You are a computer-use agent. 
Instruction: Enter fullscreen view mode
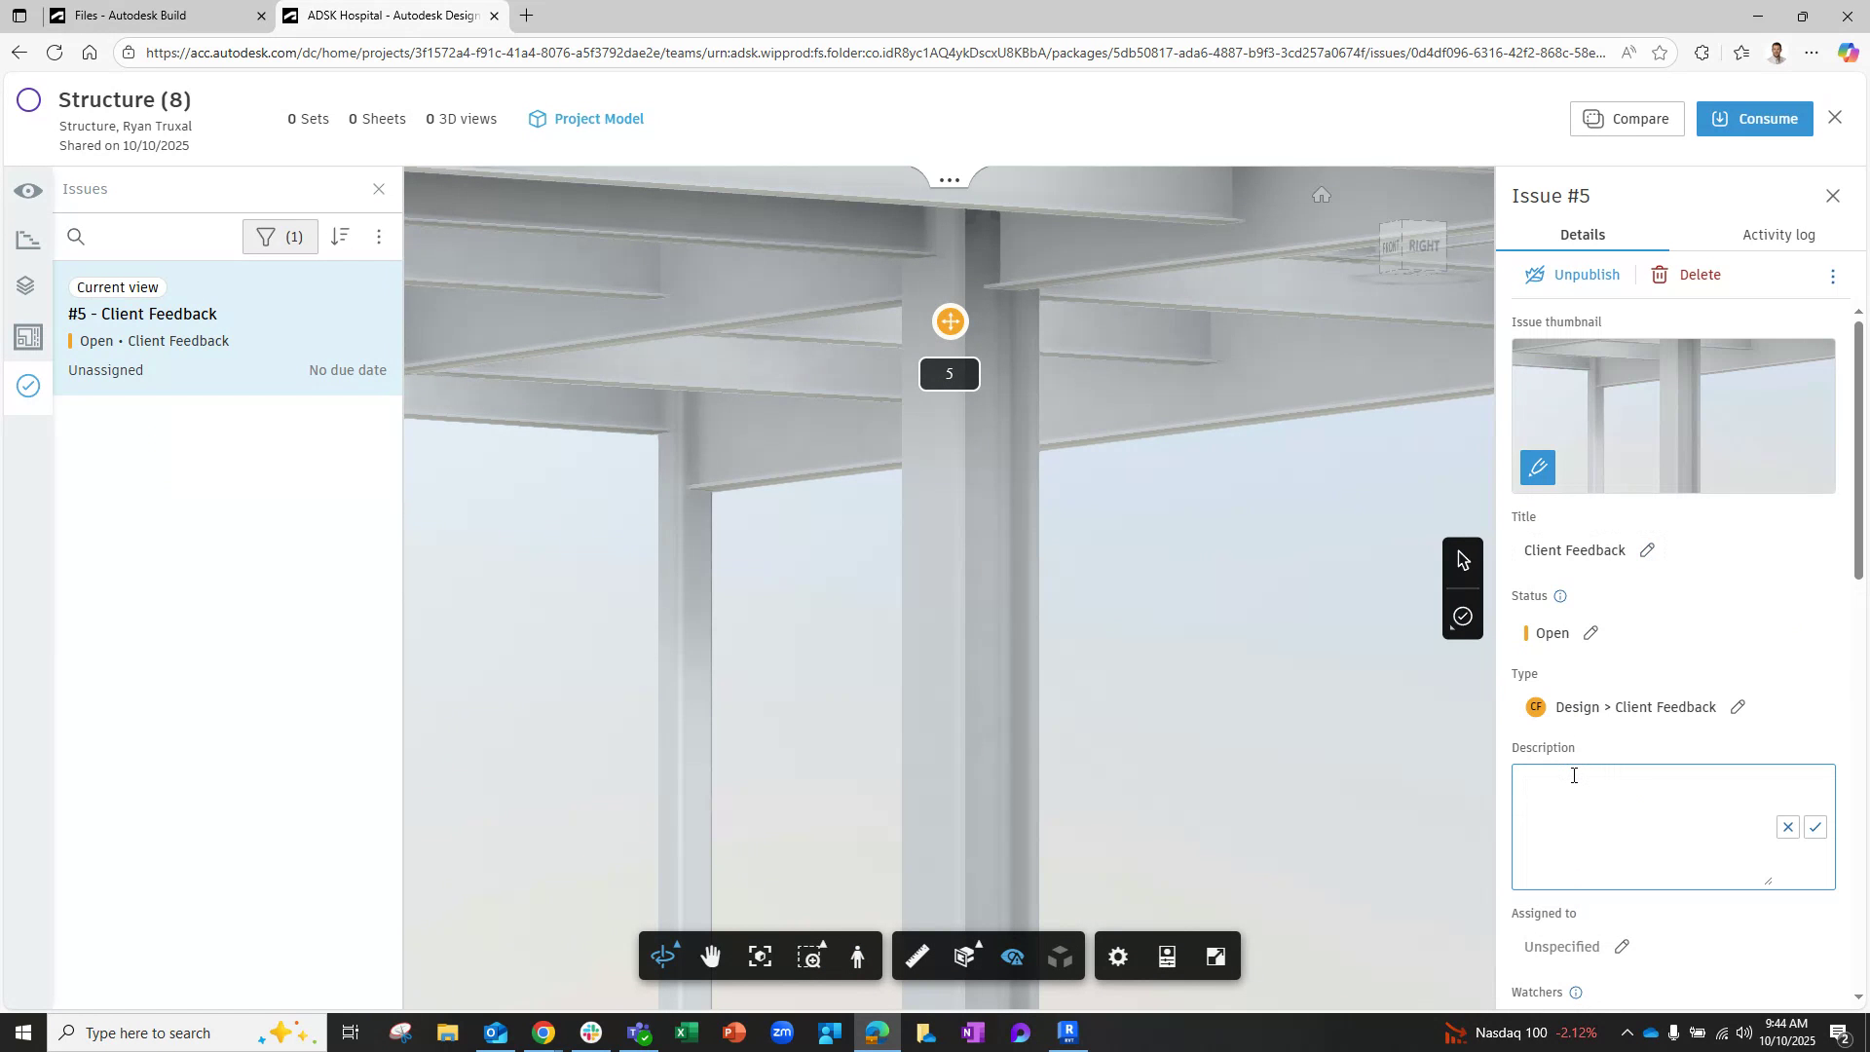coord(1215,956)
